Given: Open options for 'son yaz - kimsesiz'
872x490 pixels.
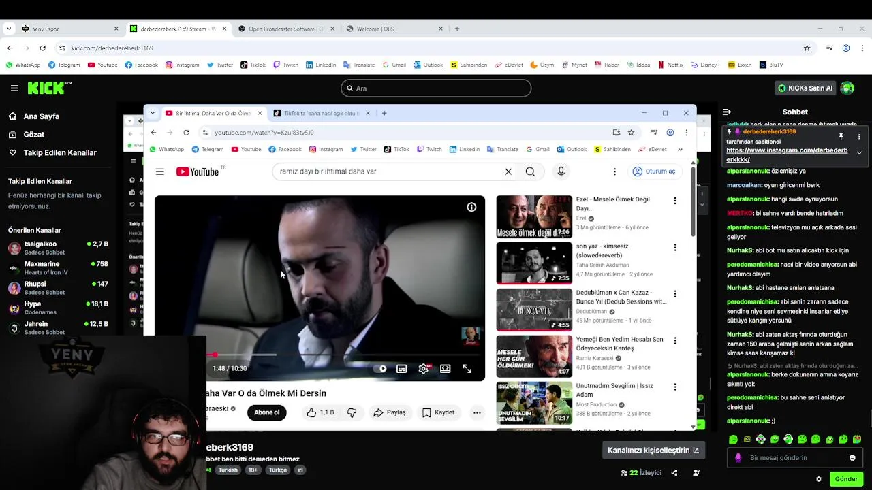Looking at the screenshot, I should 675,248.
